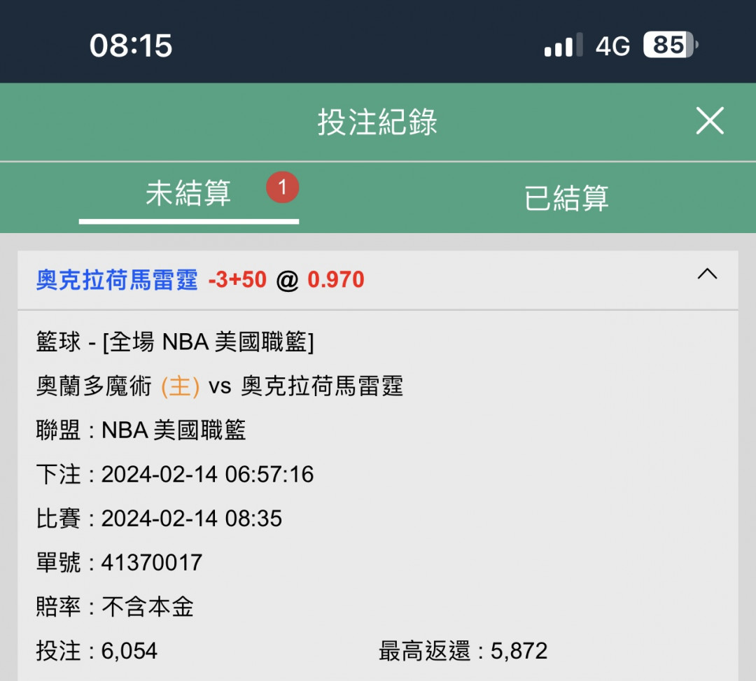Click the match time 2024-02-14 08:35
Screen dimensions: 756x681
[191, 519]
